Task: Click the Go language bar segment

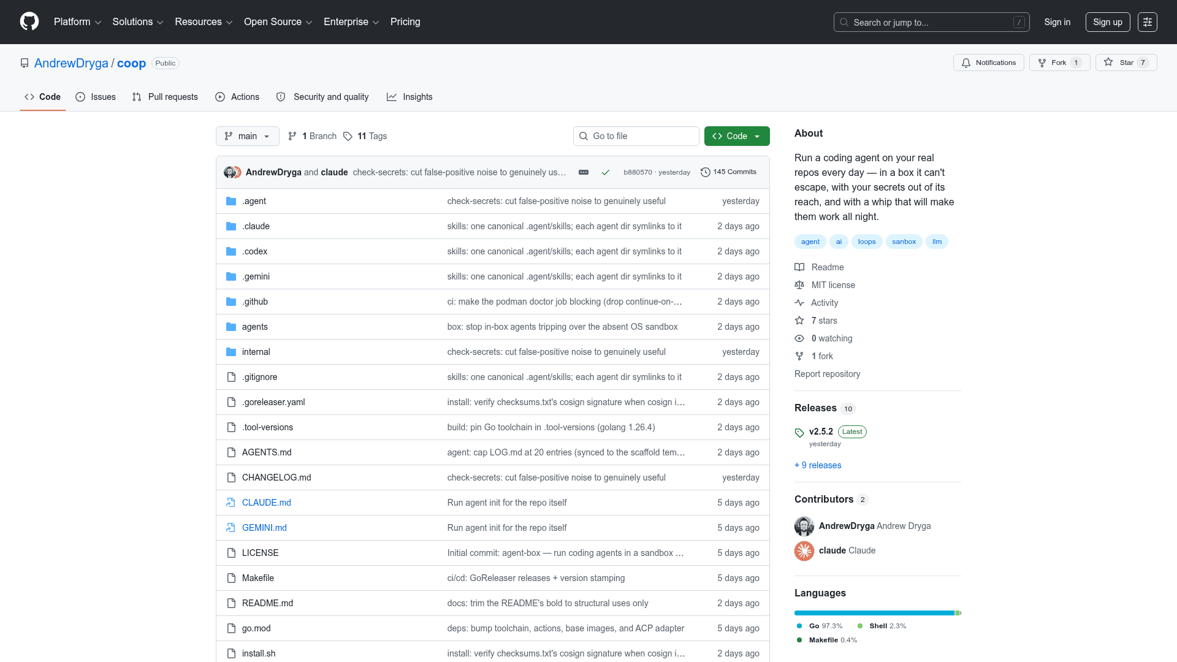Action: coord(874,613)
